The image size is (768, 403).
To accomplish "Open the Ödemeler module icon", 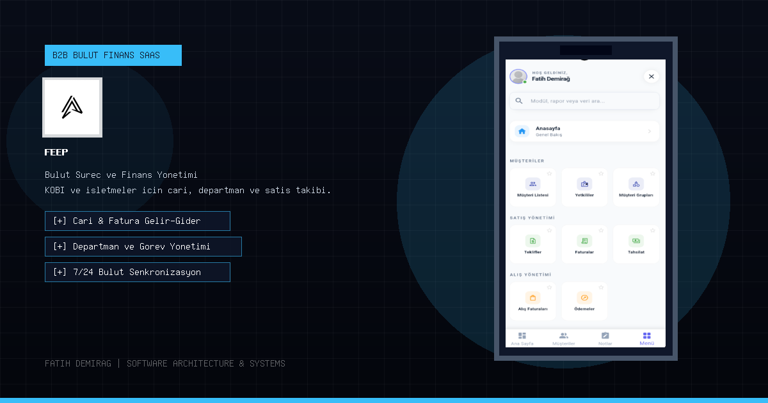I will [x=584, y=298].
